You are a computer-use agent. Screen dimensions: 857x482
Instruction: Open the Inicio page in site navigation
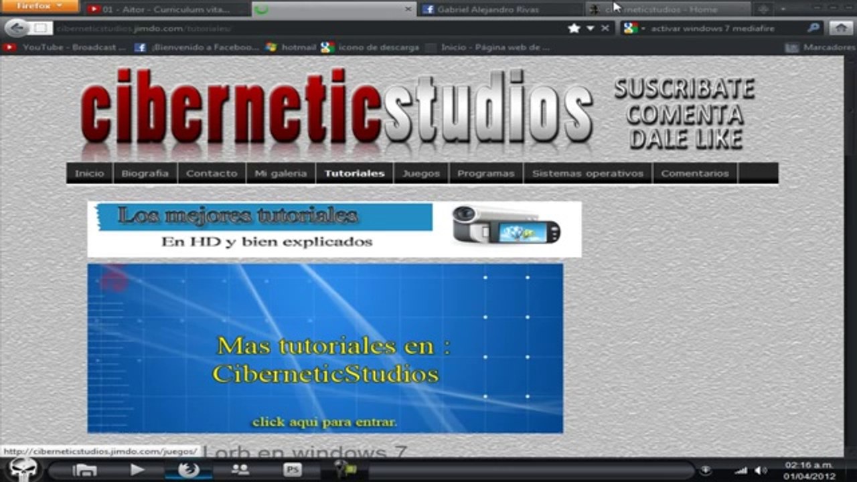click(90, 173)
